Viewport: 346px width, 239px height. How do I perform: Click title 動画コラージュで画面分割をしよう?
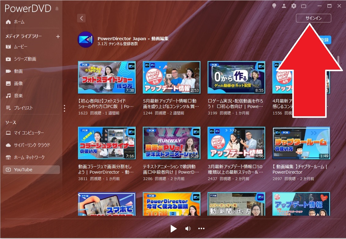[x=106, y=169]
